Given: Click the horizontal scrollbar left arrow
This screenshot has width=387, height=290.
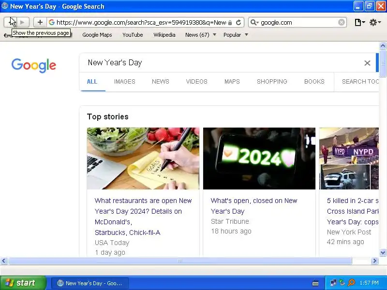Looking at the screenshot, I should 4,261.
